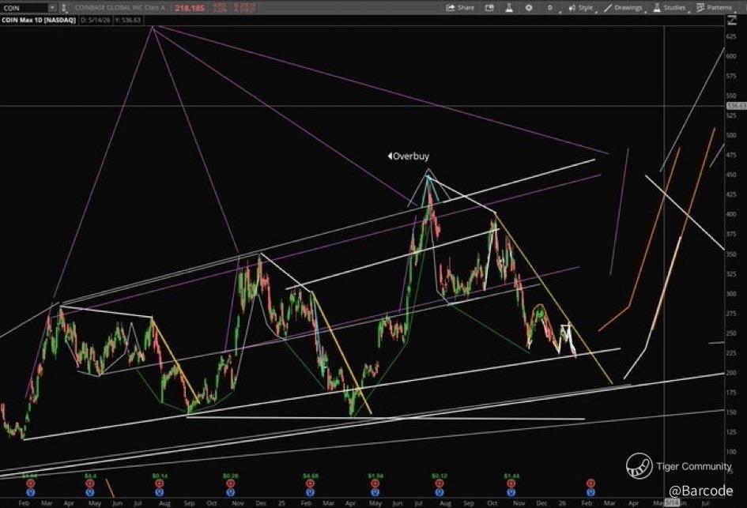Viewport: 747px width, 508px height.
Task: Click the red earnings marker labeled $4.4
Action: [90, 484]
